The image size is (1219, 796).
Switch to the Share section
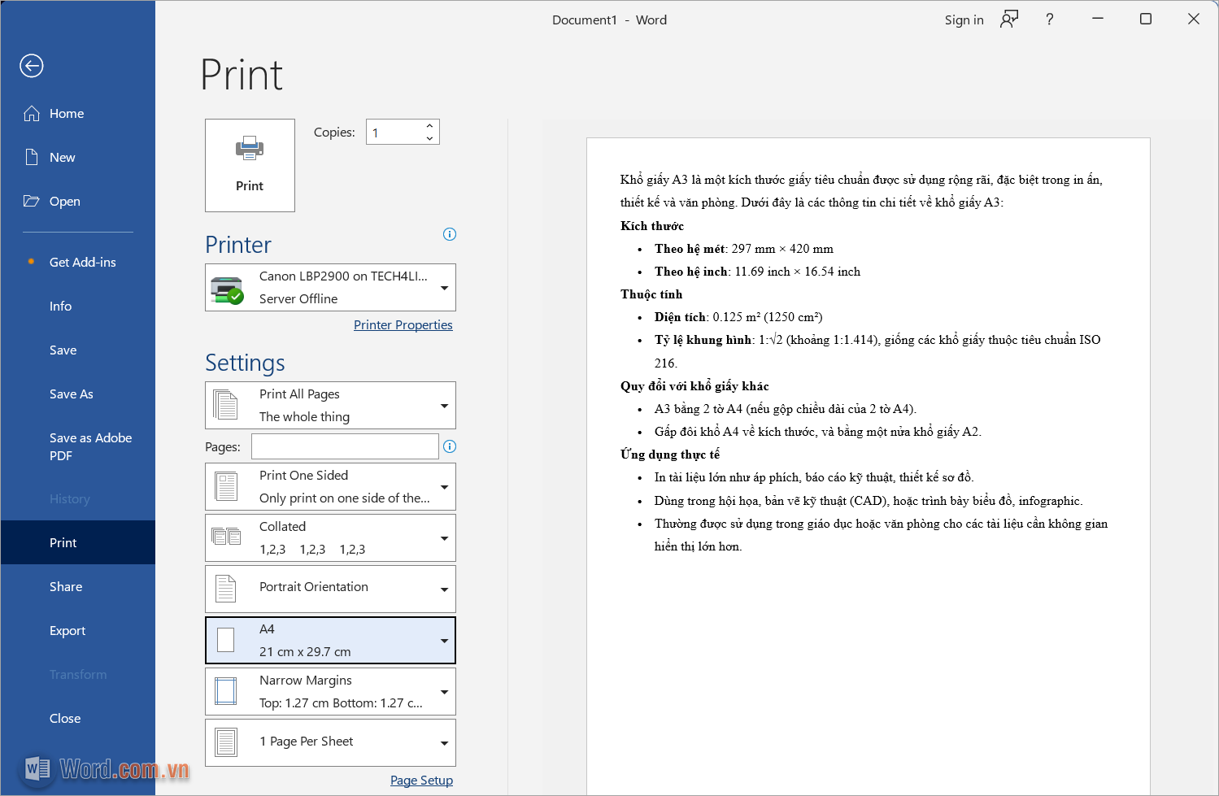click(x=65, y=586)
